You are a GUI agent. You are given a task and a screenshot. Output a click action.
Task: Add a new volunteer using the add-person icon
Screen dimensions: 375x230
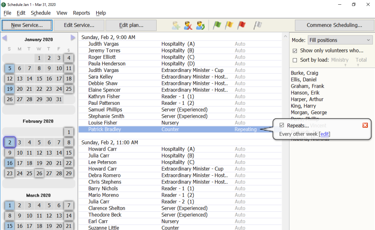(175, 25)
